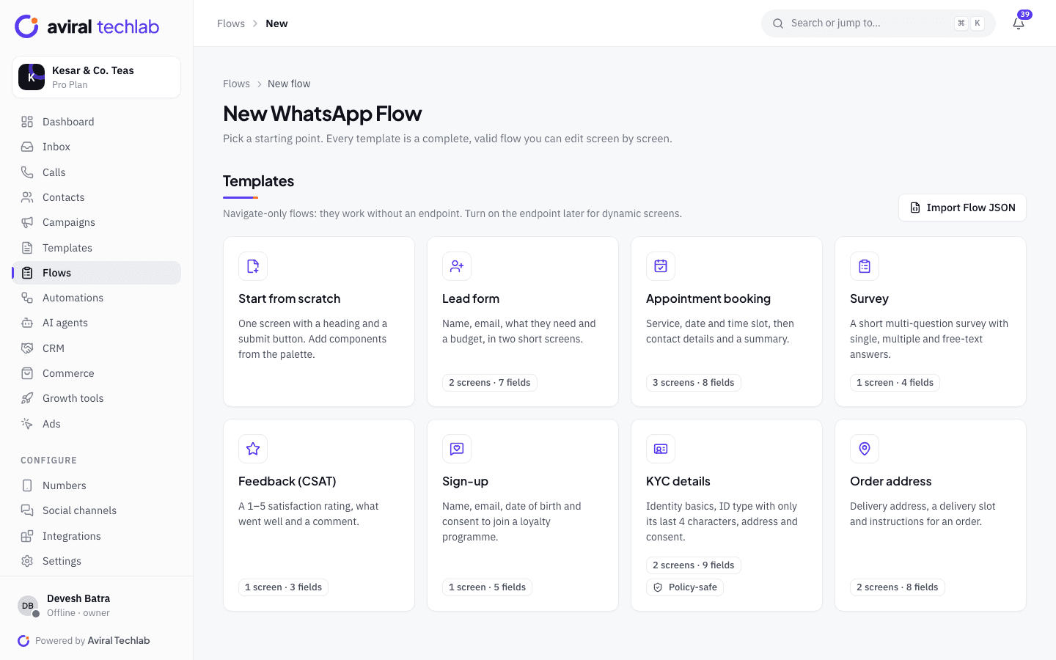Click the '3 screens · 8 fields' label
The height and width of the screenshot is (660, 1056).
click(694, 383)
